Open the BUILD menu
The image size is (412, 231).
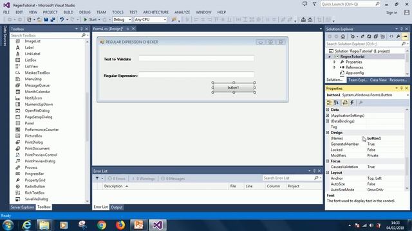(x=68, y=12)
